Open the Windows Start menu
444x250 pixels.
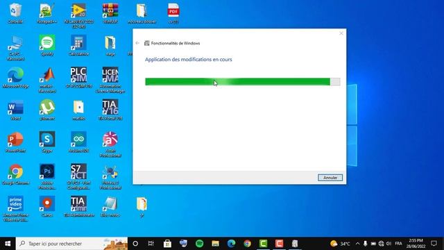(x=8, y=244)
